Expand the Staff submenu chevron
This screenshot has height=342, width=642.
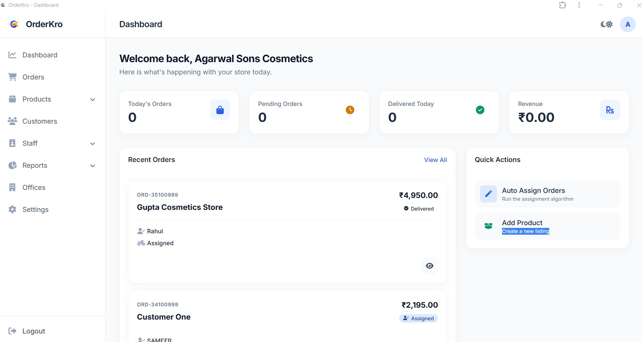coord(92,143)
